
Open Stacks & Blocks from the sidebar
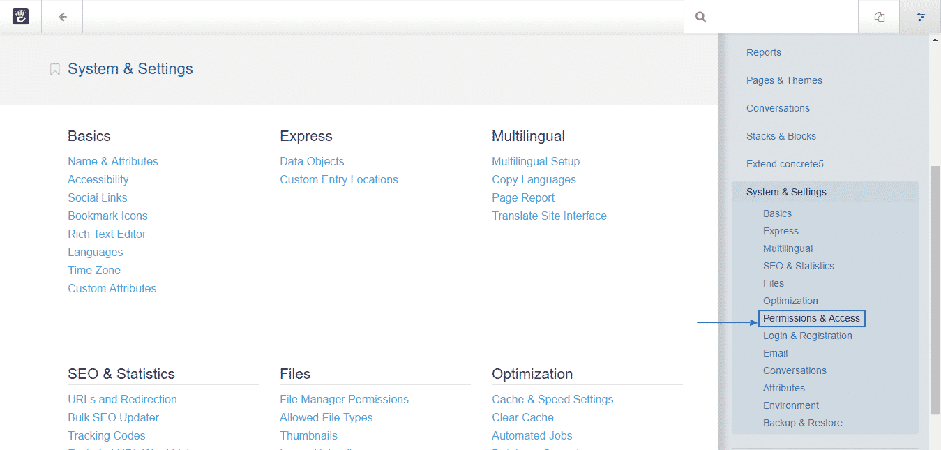[x=781, y=135]
